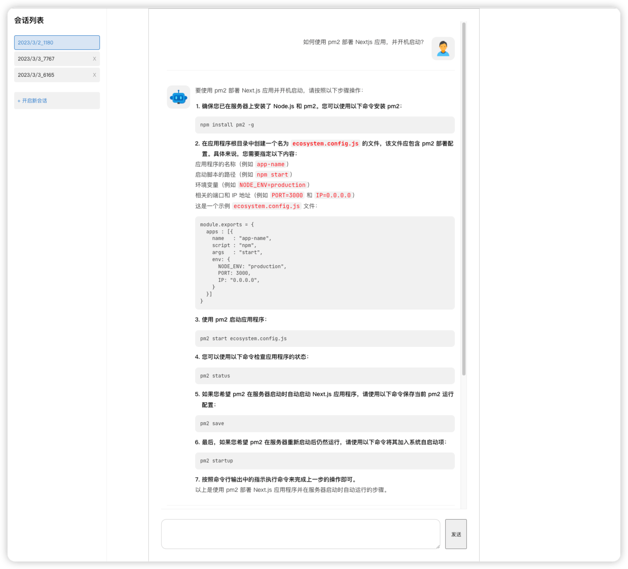Screen dimensions: 628x569
Task: Focus the message input text box
Action: [300, 534]
